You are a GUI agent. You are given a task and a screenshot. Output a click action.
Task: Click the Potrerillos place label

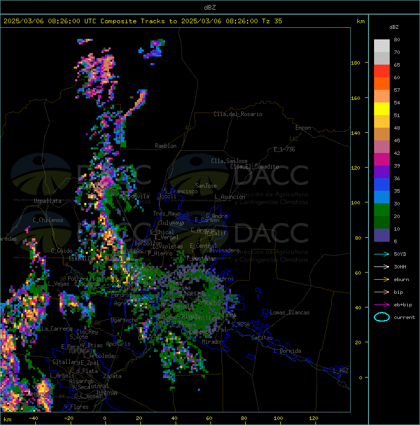pyautogui.click(x=84, y=279)
